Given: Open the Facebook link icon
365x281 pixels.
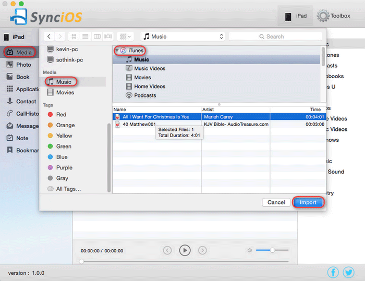Looking at the screenshot, I should [x=333, y=272].
